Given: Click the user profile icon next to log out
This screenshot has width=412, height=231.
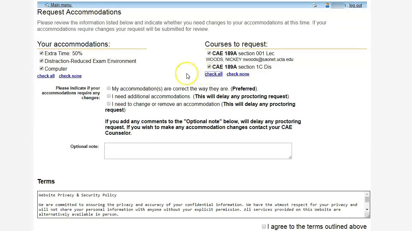Looking at the screenshot, I should click(x=327, y=5).
